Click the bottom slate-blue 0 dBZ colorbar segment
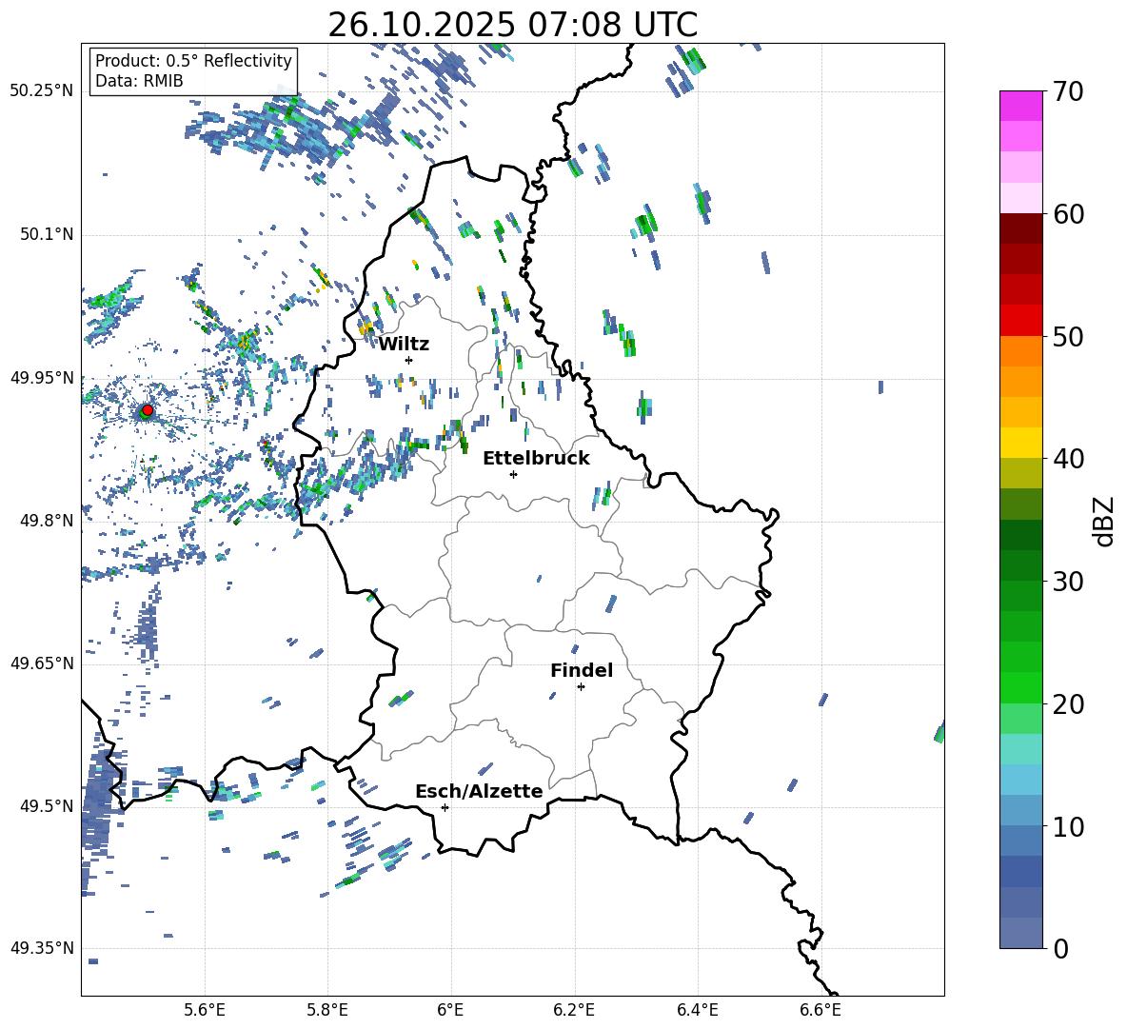 coord(1020,933)
